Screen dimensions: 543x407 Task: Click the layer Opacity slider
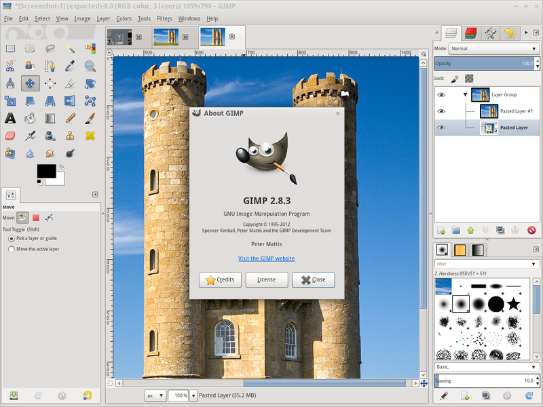(x=485, y=63)
